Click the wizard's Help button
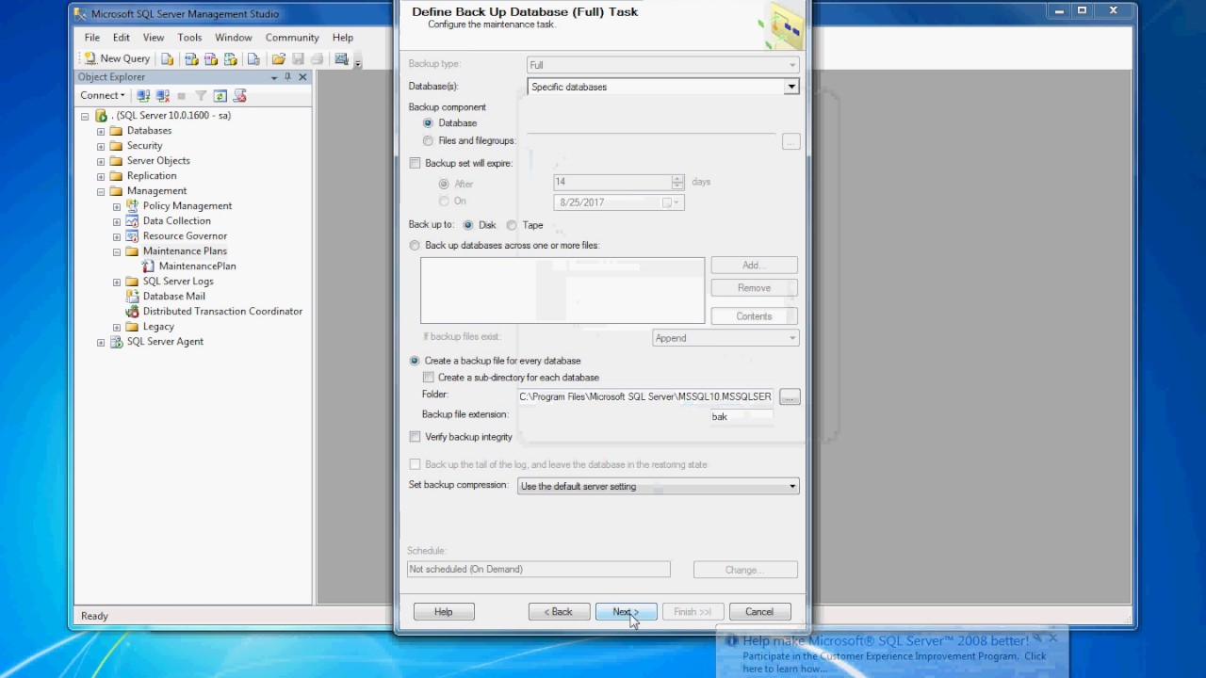Viewport: 1206px width, 678px height. pyautogui.click(x=444, y=612)
